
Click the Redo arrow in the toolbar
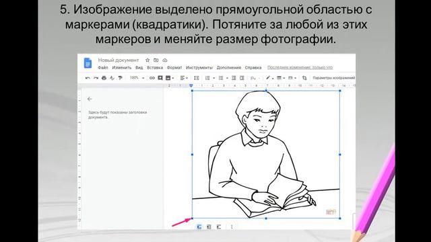tap(96, 78)
